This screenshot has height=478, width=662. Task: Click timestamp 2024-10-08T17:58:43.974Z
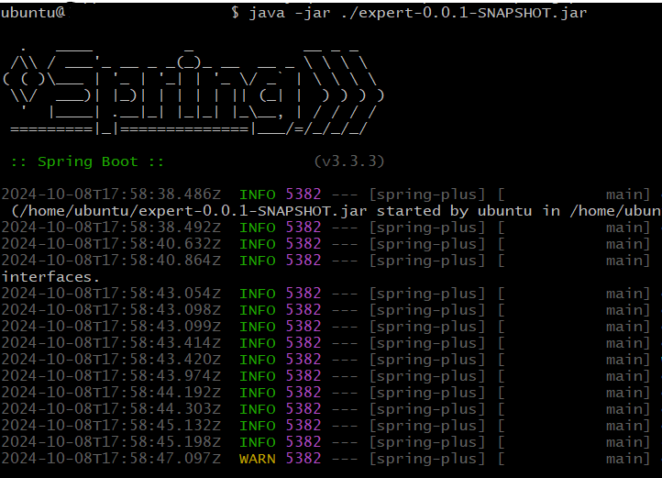click(111, 376)
